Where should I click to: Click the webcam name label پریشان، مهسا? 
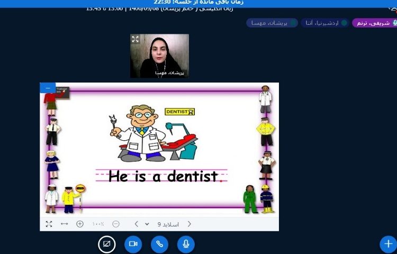[x=170, y=73]
